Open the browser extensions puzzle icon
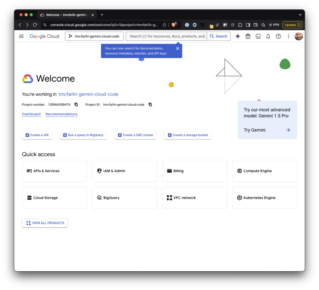The height and width of the screenshot is (290, 319). pos(240,25)
